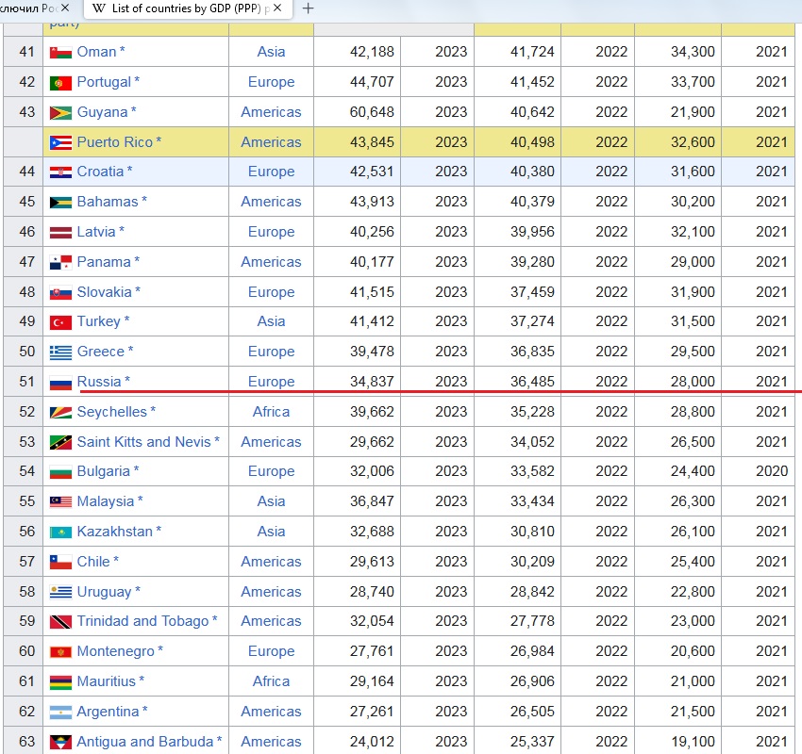Click the Bahamas flag icon
Viewport: 802px width, 754px height.
click(x=60, y=203)
